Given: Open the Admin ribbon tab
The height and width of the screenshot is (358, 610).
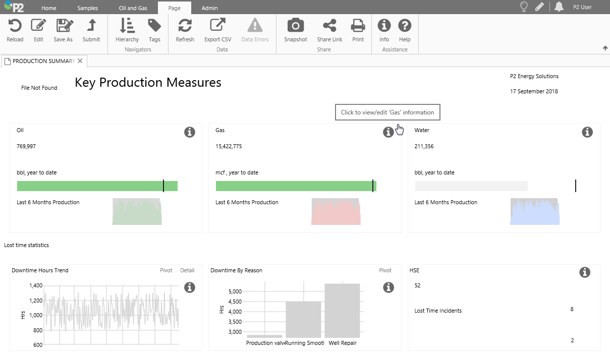Looking at the screenshot, I should click(209, 8).
